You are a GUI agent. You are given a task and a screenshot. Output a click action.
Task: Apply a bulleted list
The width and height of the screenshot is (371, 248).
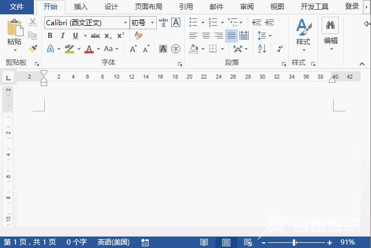pyautogui.click(x=193, y=22)
